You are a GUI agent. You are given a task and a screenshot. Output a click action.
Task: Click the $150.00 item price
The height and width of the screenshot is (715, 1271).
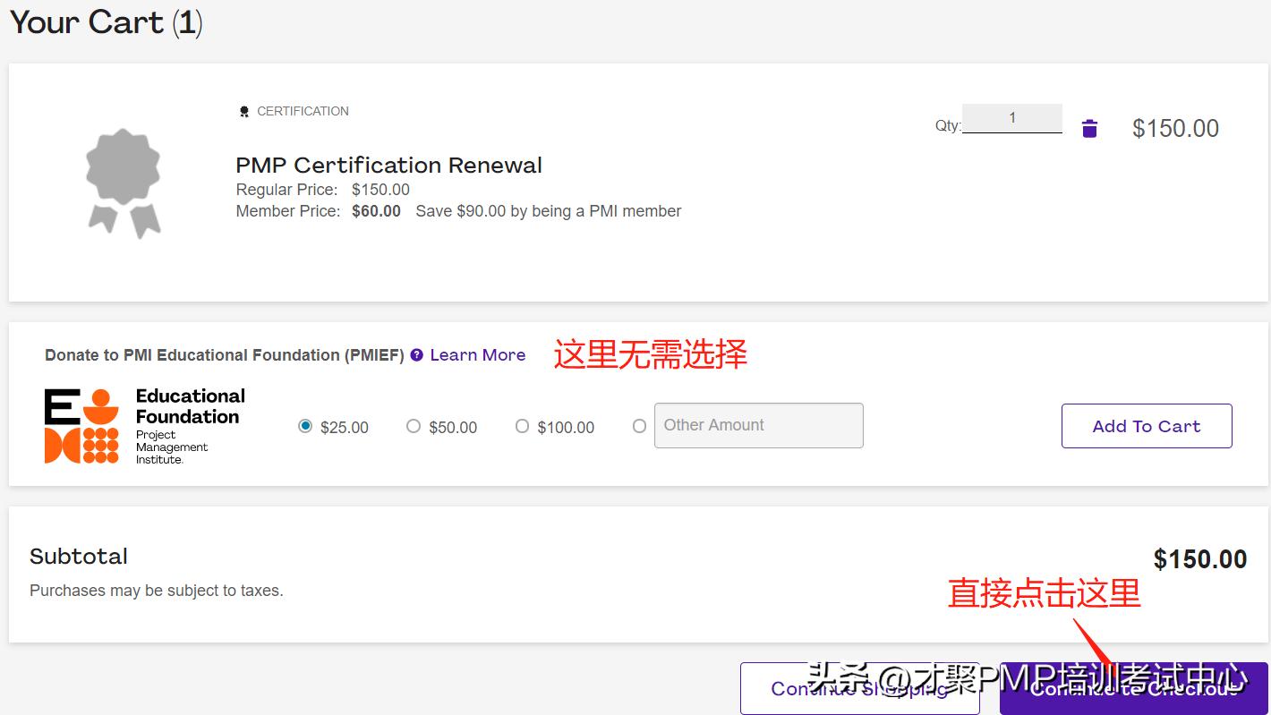1175,128
